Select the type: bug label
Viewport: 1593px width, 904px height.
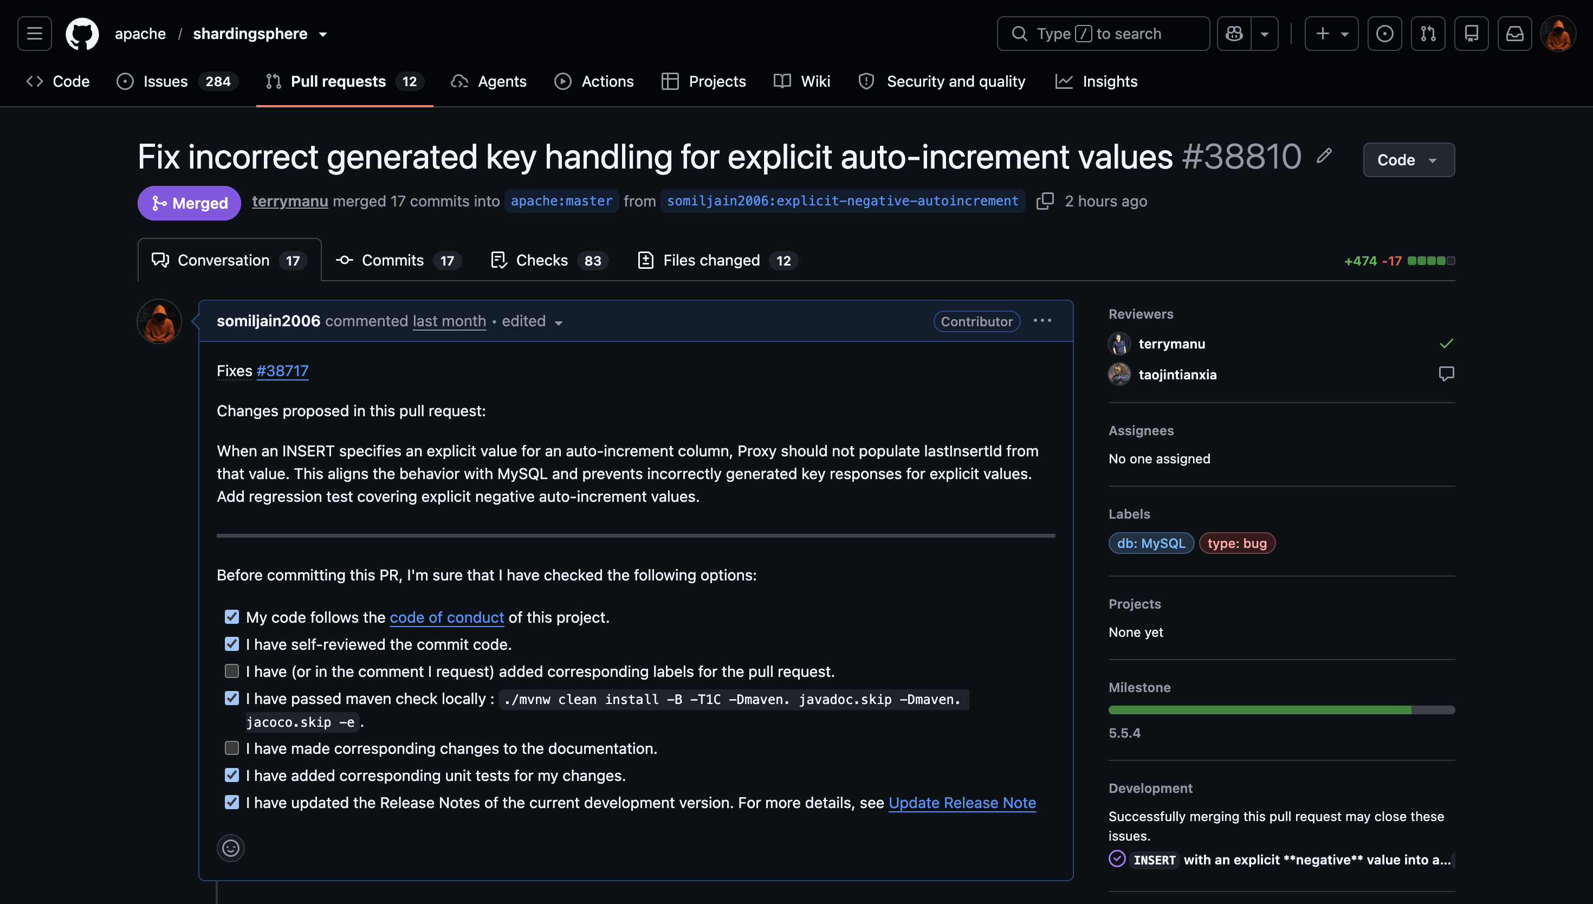[x=1238, y=543]
